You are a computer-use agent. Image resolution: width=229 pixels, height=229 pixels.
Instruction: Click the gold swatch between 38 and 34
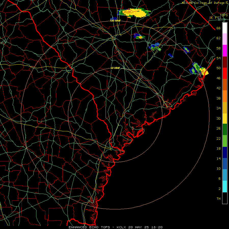(225, 108)
